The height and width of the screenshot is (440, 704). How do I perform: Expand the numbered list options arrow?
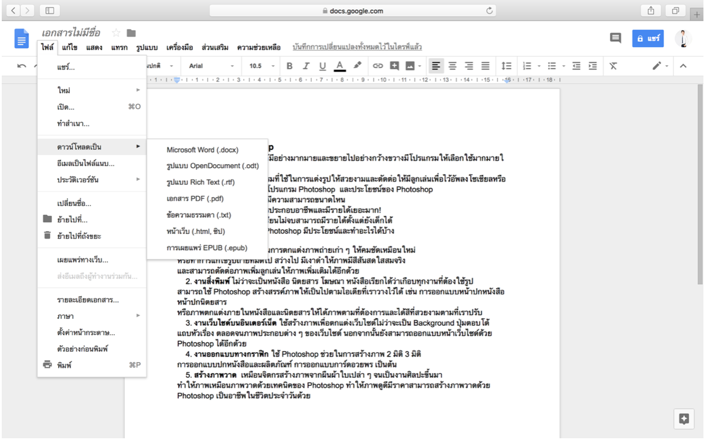pos(539,66)
